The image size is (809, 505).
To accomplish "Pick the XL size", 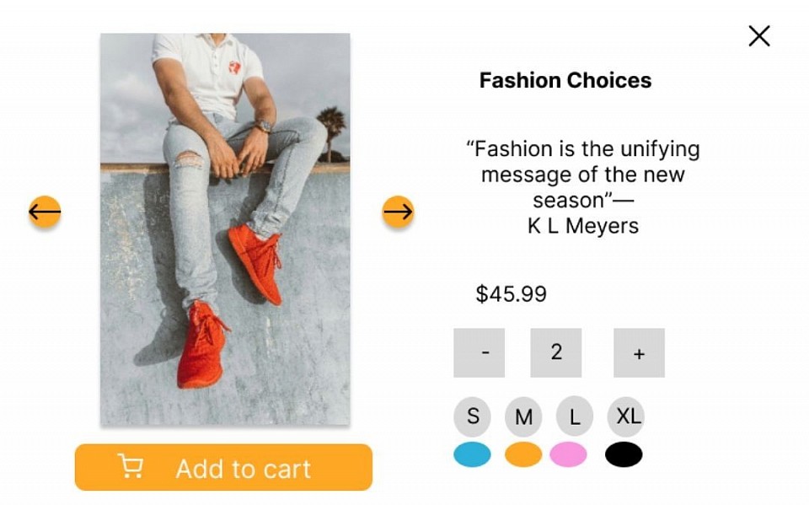I will pos(626,416).
